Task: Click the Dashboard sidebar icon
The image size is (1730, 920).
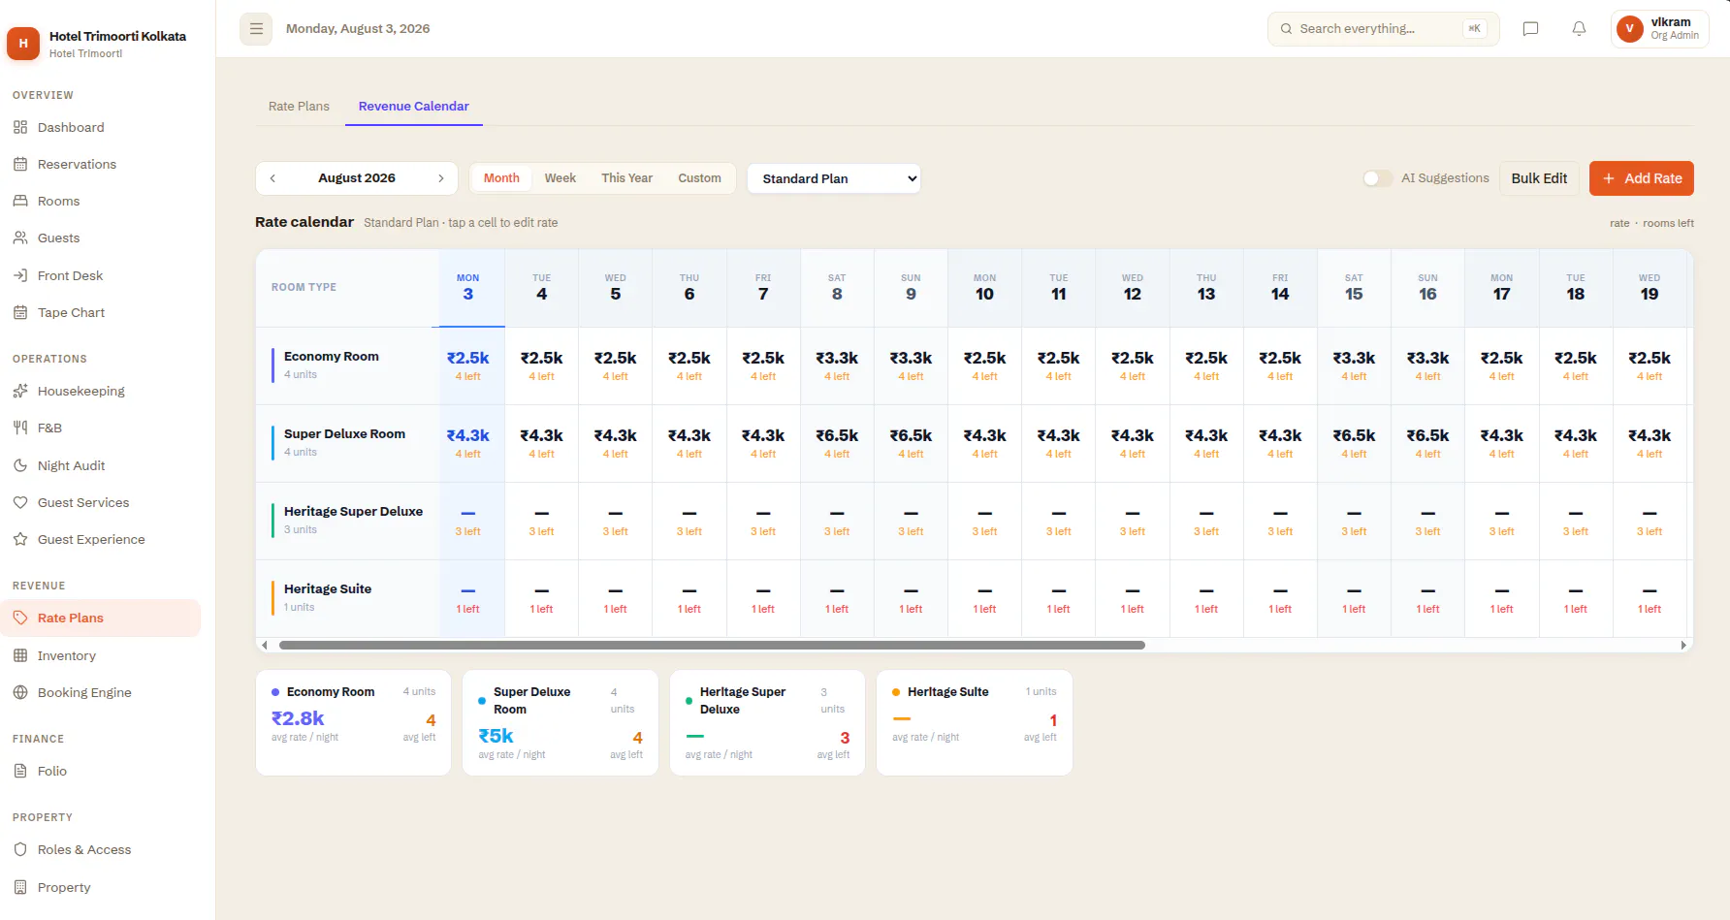Action: click(20, 127)
